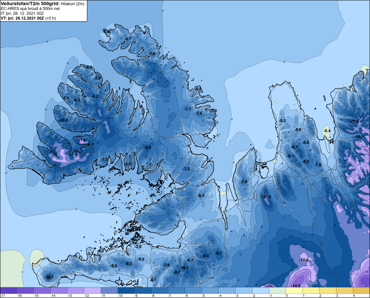
Task: Click the legend swatch between 2 and 3
Action: pos(328,291)
